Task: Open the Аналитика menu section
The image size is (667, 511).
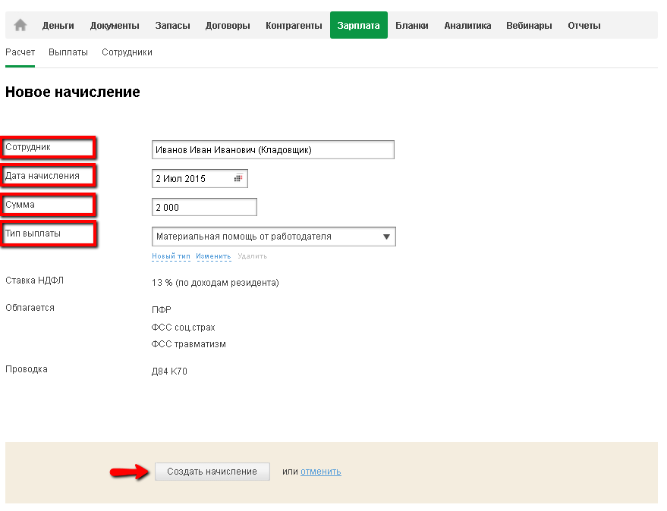Action: tap(467, 26)
